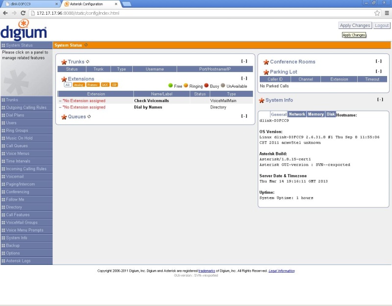Click the Trunks sidebar grid icon
The height and width of the screenshot is (306, 392).
[3, 100]
